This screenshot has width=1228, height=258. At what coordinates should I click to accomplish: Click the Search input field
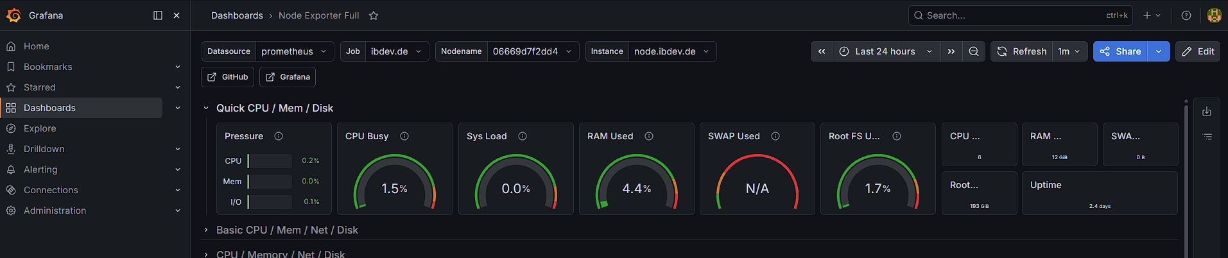point(1021,15)
